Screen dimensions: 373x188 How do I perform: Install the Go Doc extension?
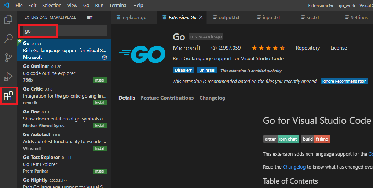100,126
